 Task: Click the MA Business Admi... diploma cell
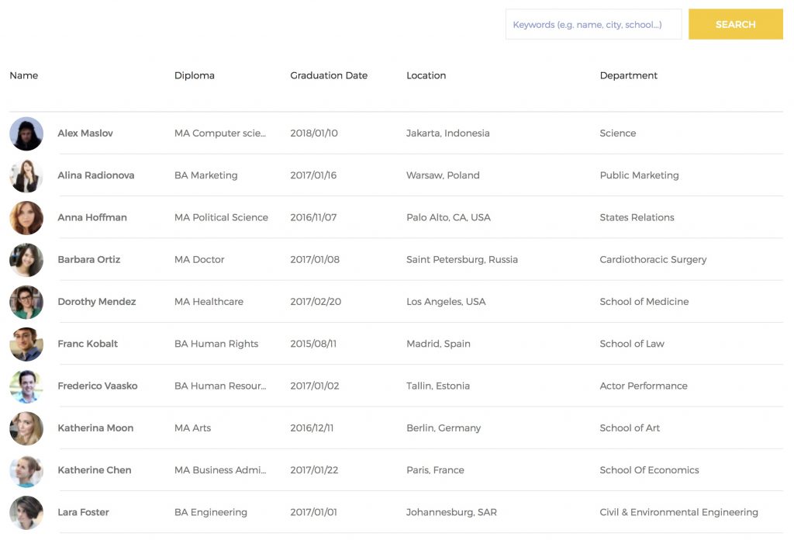pyautogui.click(x=220, y=469)
